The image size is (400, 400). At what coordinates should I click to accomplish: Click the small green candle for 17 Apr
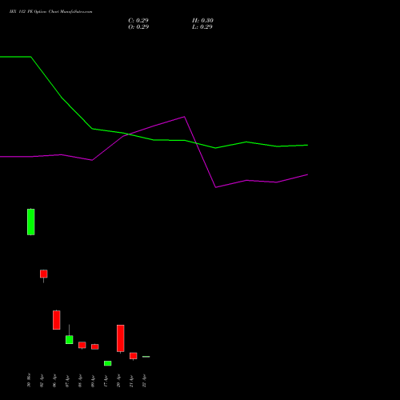pyautogui.click(x=108, y=363)
